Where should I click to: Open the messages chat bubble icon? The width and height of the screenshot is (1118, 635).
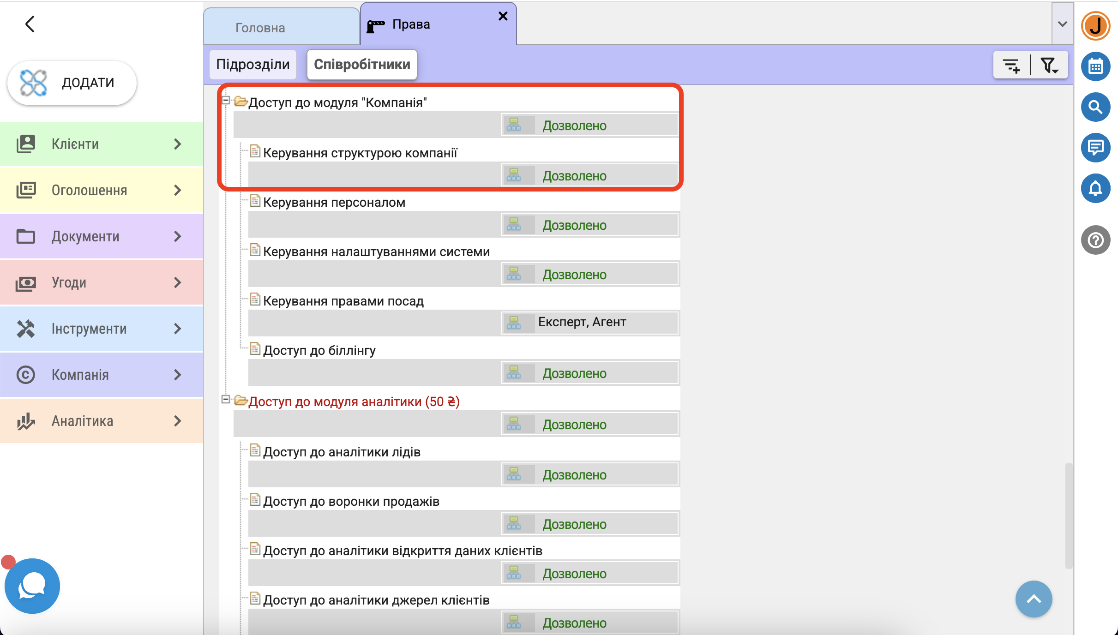click(1095, 148)
